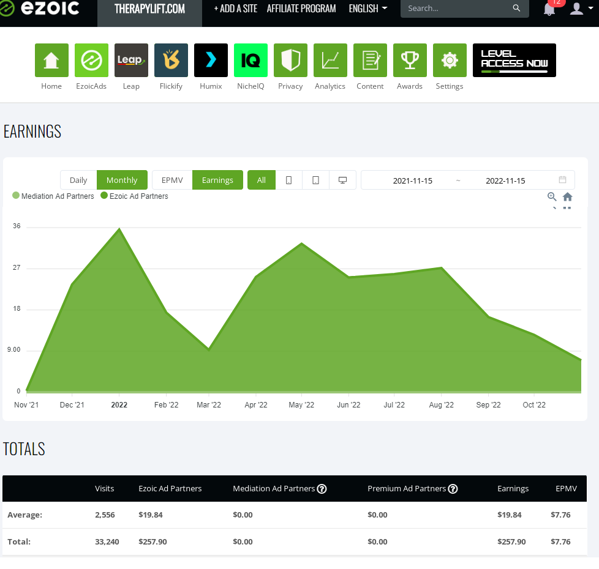Filter chart by desktop device

[342, 180]
